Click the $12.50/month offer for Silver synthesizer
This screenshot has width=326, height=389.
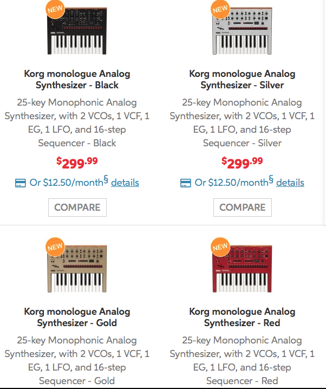pyautogui.click(x=234, y=181)
